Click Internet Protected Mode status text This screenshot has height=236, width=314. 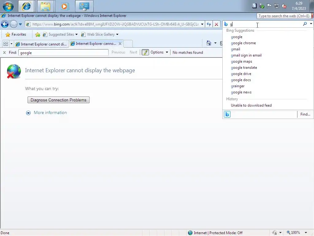(218, 233)
